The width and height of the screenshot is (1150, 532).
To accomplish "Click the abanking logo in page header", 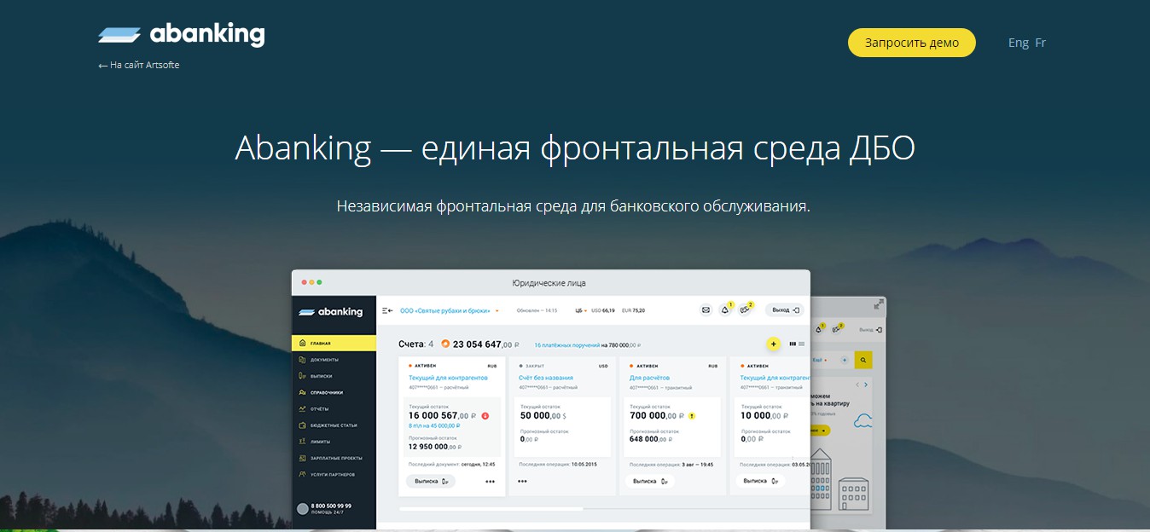I will (x=181, y=35).
